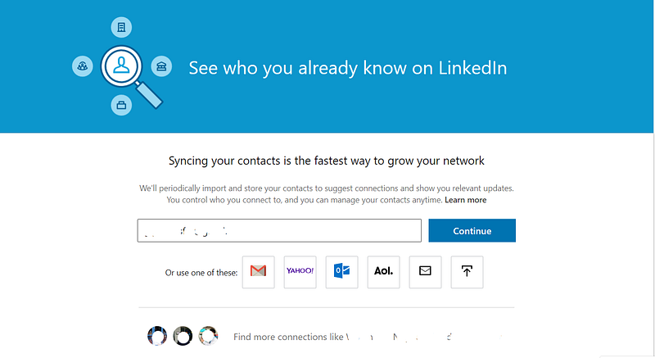This screenshot has width=655, height=358.
Task: Click the building icon above magnifier
Action: click(121, 28)
